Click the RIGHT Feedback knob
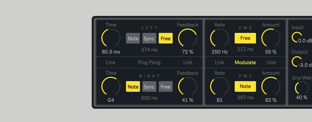 [187, 86]
